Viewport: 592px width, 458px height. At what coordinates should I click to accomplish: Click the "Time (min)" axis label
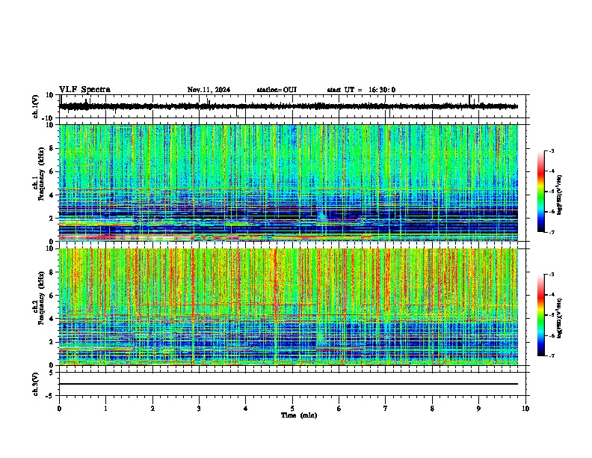299,415
